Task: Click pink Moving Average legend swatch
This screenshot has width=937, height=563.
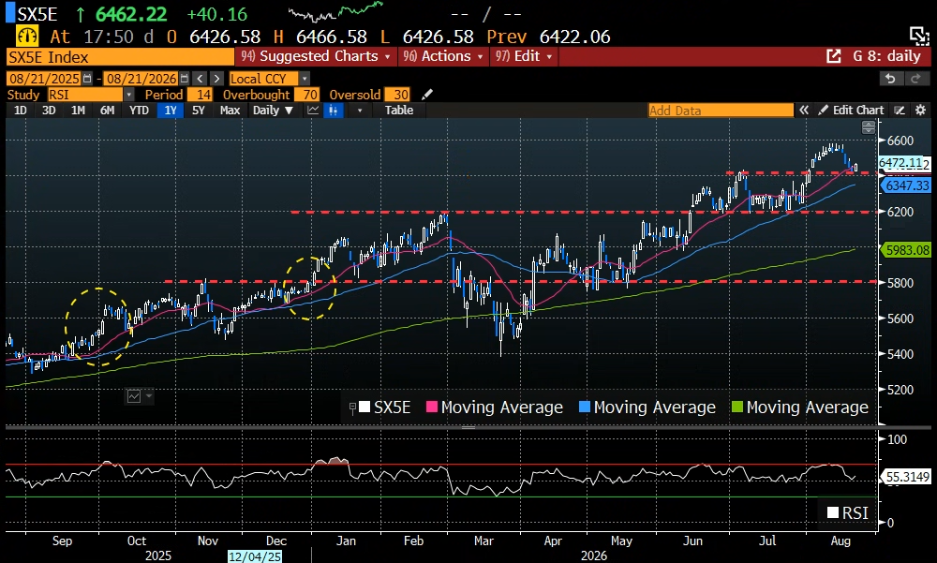Action: point(431,407)
